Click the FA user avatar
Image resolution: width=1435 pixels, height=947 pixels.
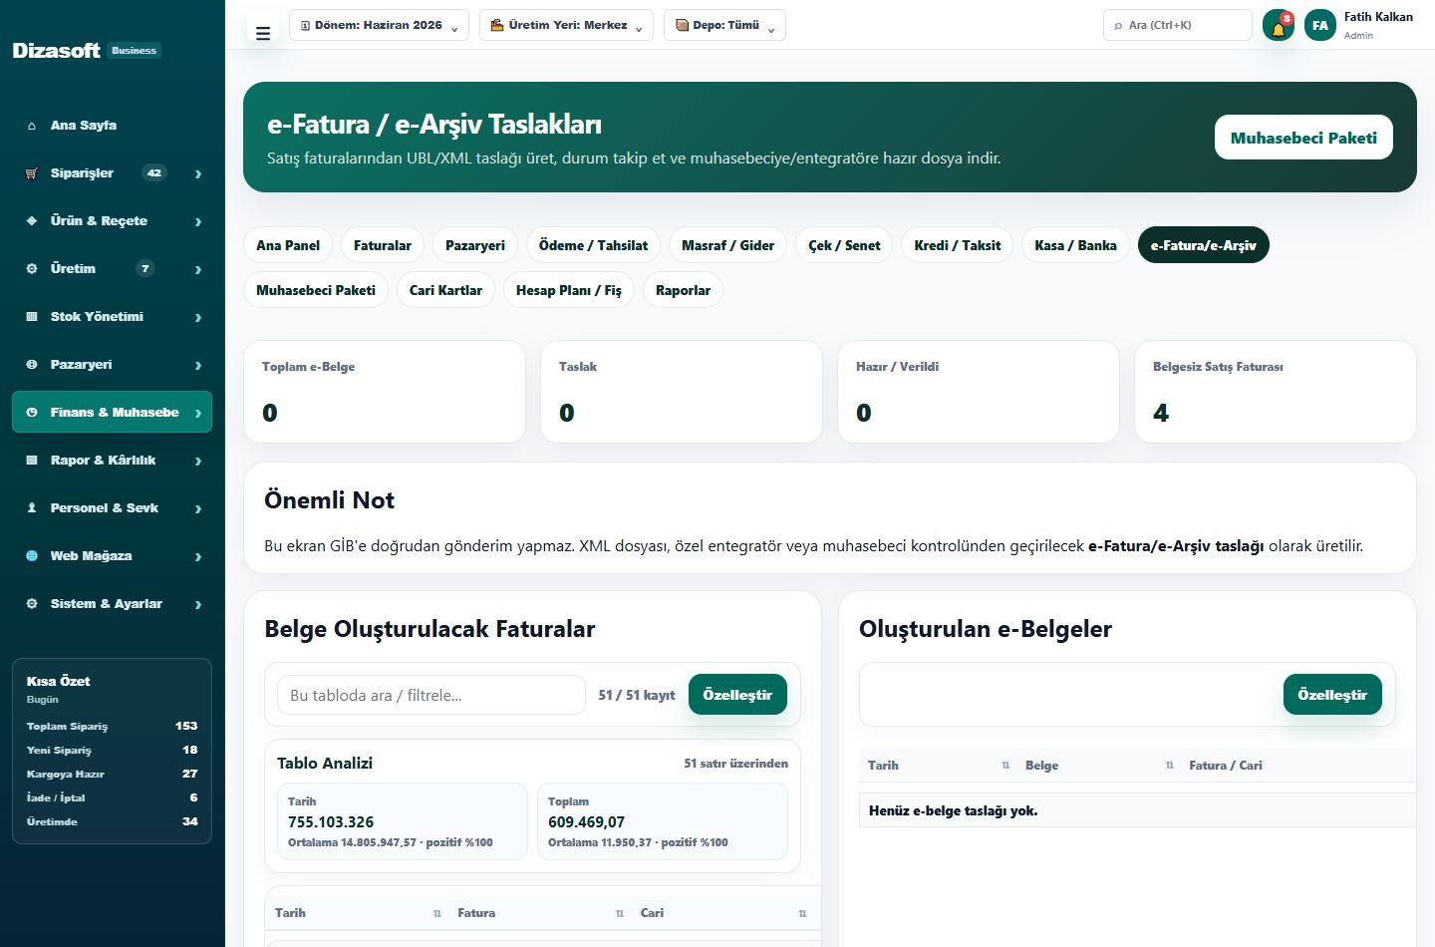coord(1320,26)
